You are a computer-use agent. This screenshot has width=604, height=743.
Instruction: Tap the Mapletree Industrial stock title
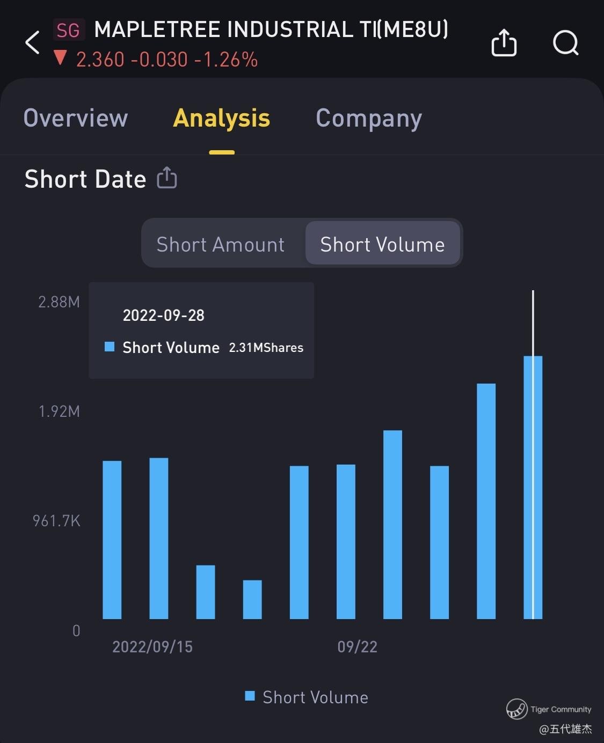coord(271,30)
